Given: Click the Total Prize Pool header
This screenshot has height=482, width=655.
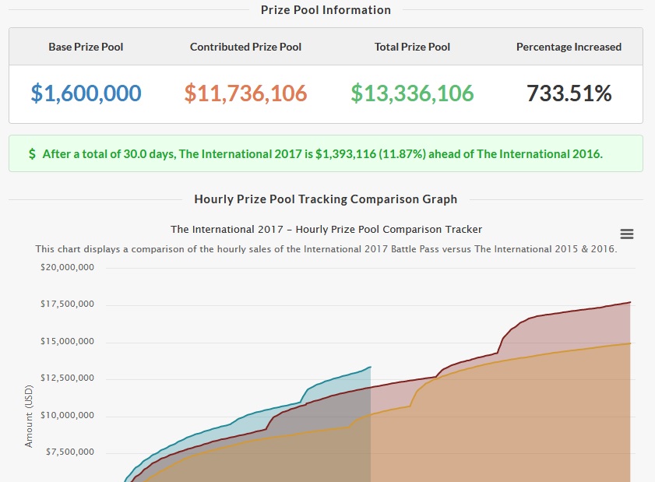Looking at the screenshot, I should click(412, 47).
